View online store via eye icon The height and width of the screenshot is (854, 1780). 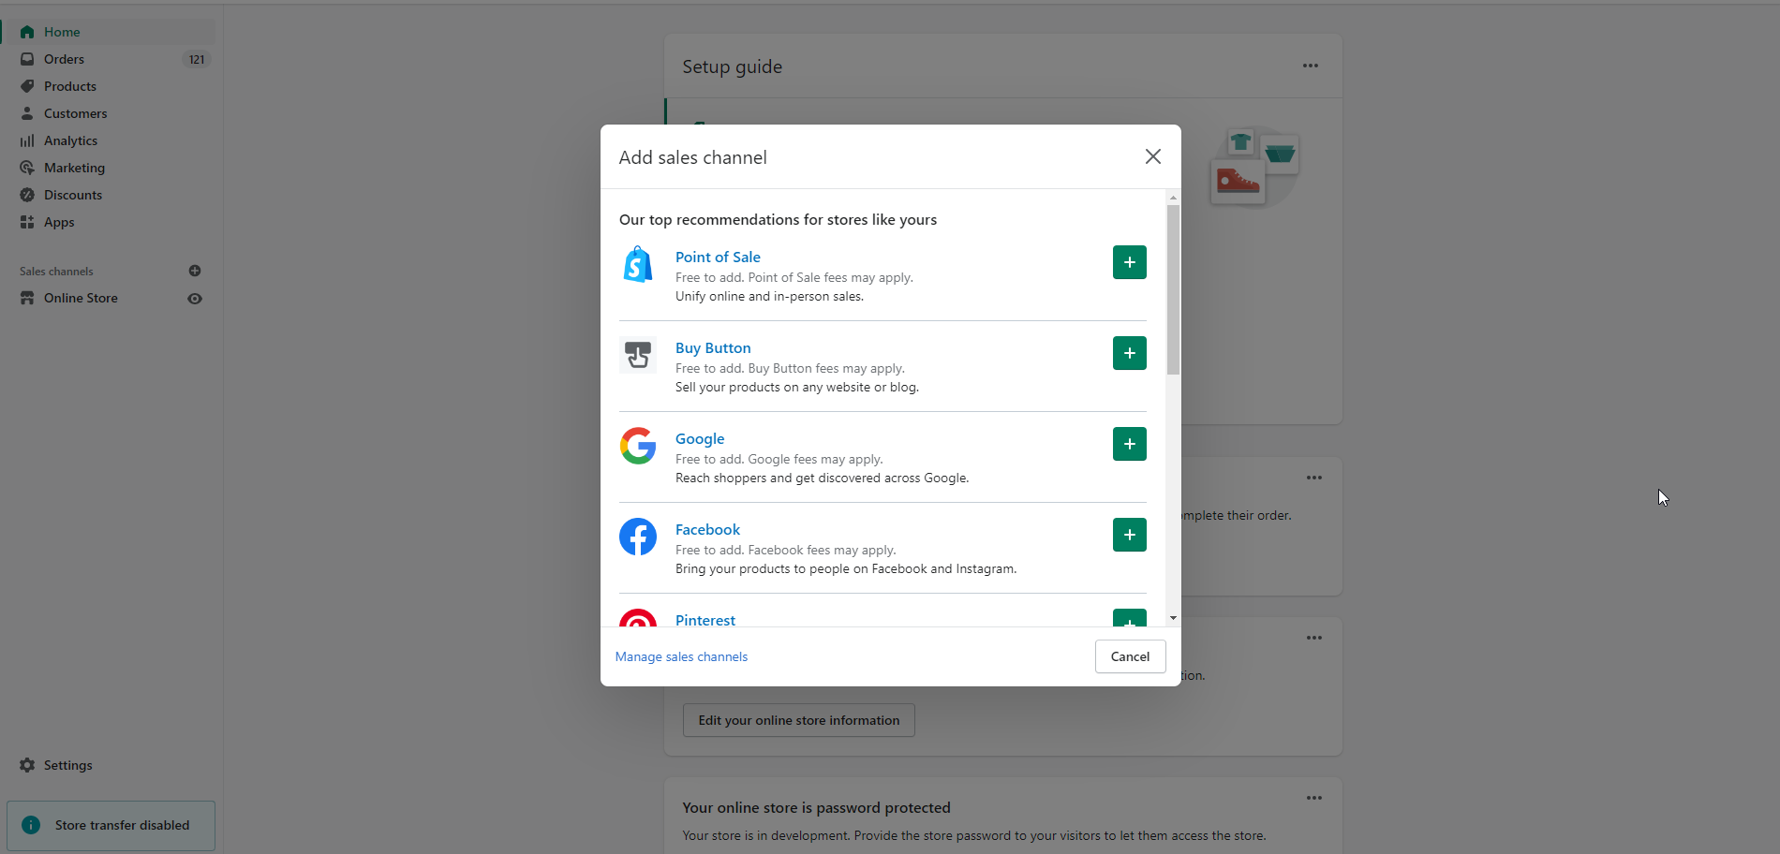point(195,299)
